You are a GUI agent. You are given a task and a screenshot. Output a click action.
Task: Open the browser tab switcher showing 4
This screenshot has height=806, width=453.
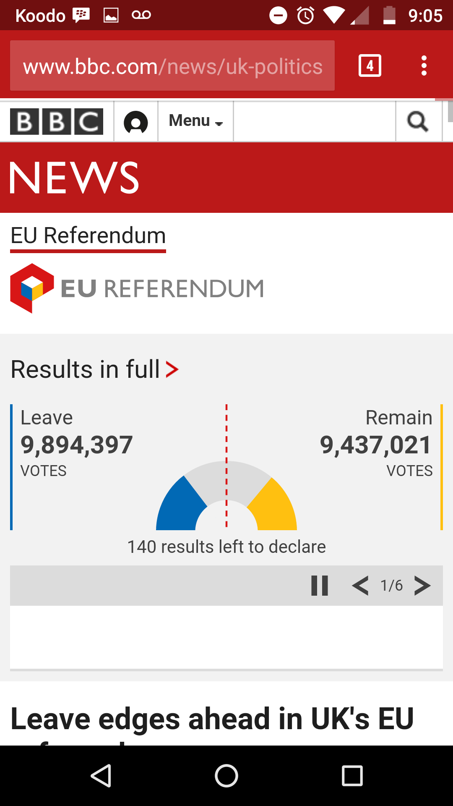coord(370,65)
